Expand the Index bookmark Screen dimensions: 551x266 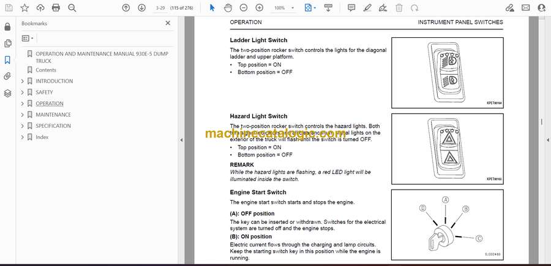click(23, 137)
